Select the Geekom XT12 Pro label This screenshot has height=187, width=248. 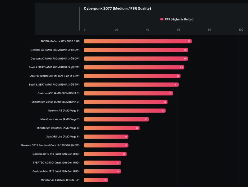[56, 154]
